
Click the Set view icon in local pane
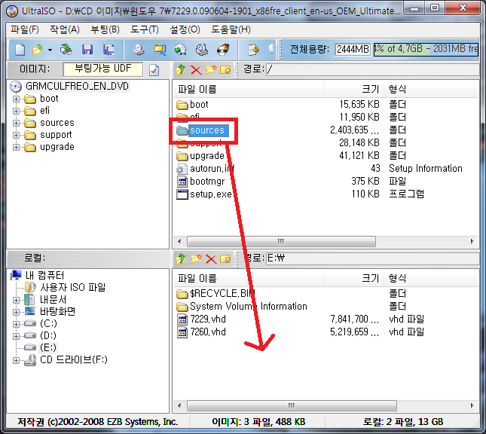(225, 258)
